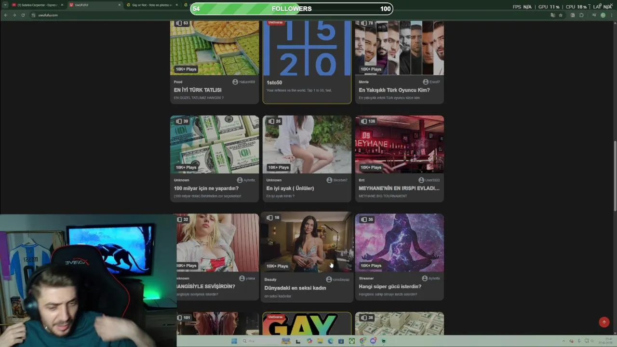Screen dimensions: 617x347
Task: Click the page vertical scrollbar thumb
Action: [615, 175]
